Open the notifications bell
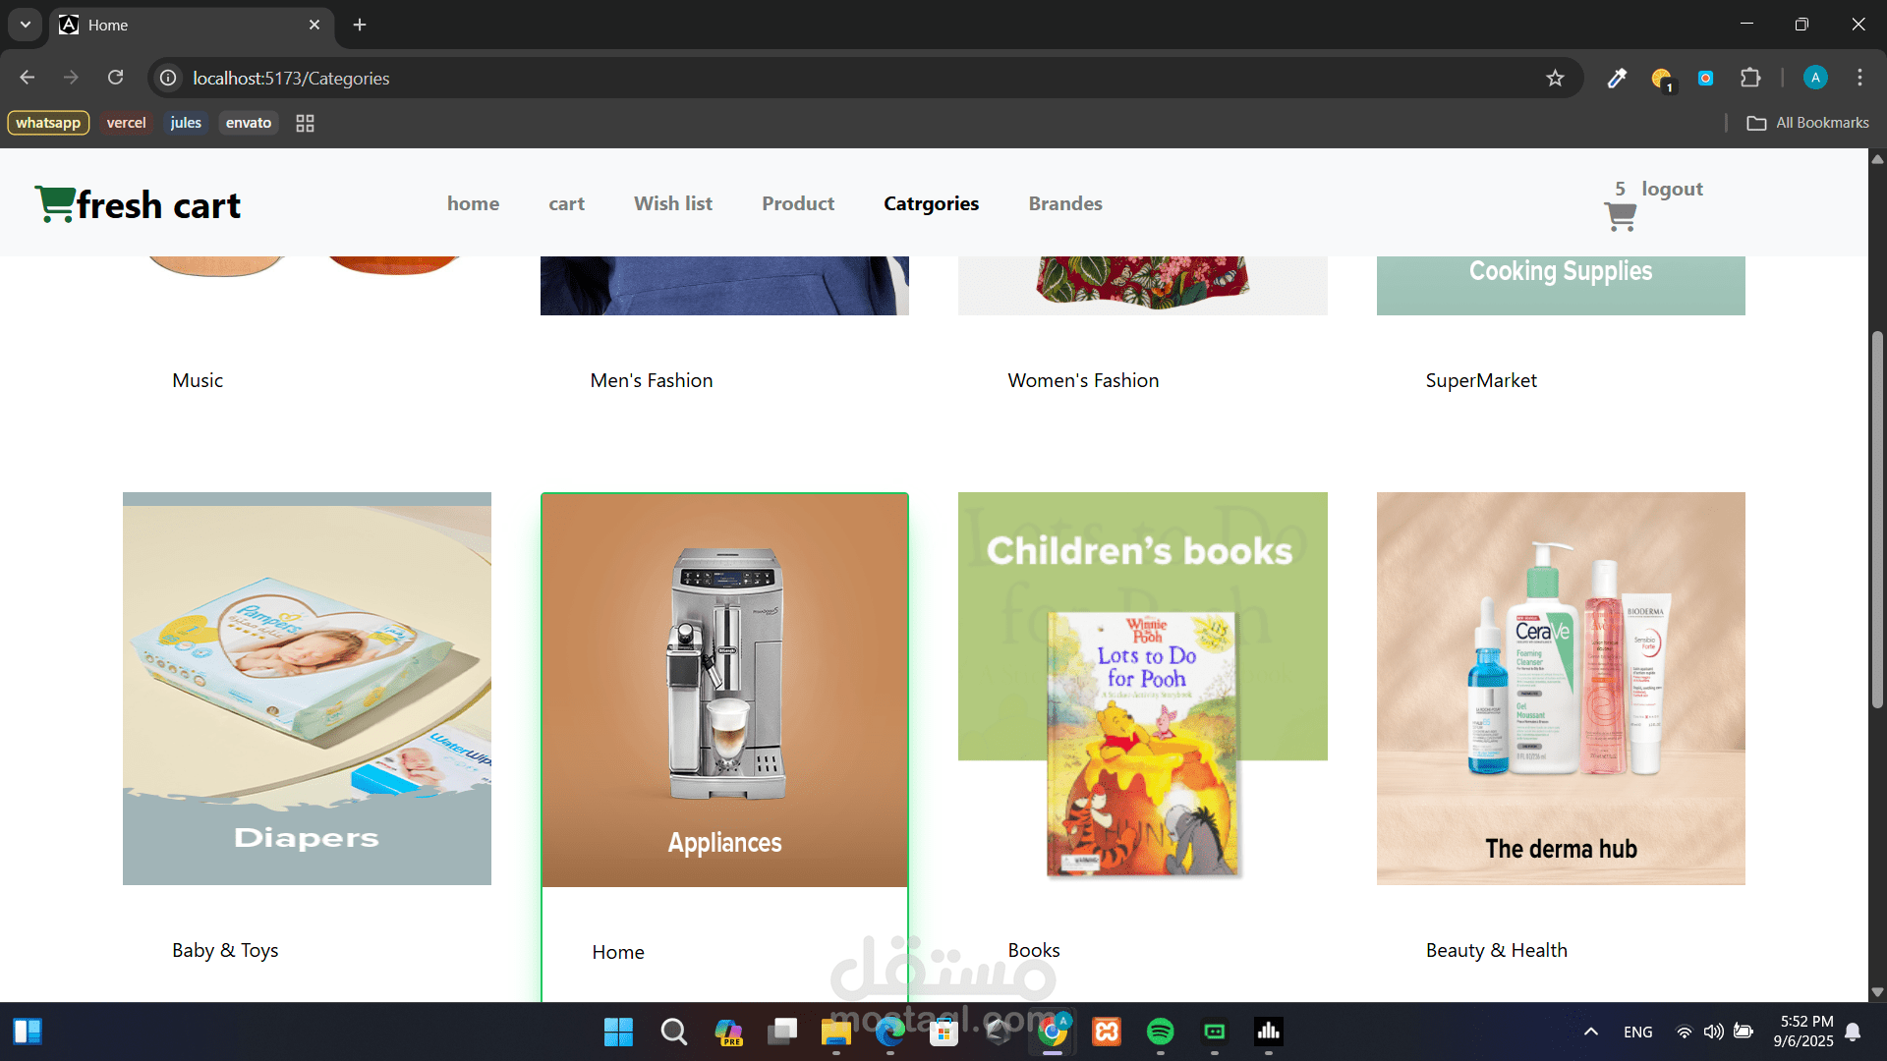The image size is (1887, 1061). point(1853,1032)
